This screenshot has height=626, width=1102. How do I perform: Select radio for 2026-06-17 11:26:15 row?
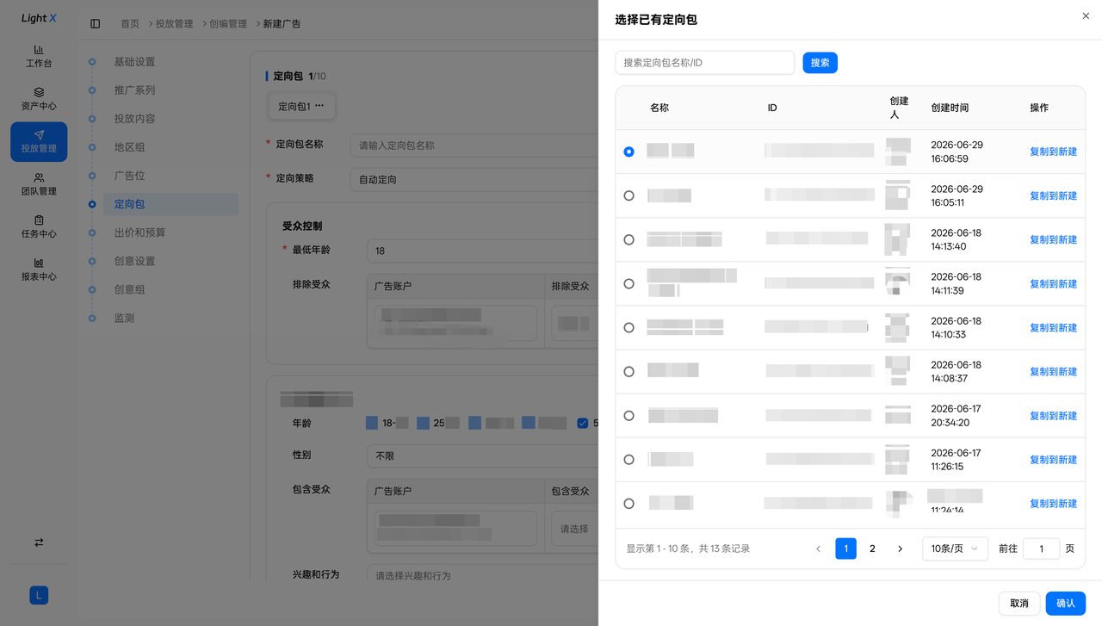point(628,459)
